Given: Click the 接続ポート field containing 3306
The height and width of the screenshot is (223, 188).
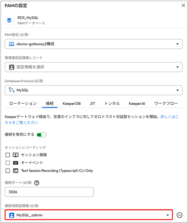Looking at the screenshot, I should (x=49, y=192).
